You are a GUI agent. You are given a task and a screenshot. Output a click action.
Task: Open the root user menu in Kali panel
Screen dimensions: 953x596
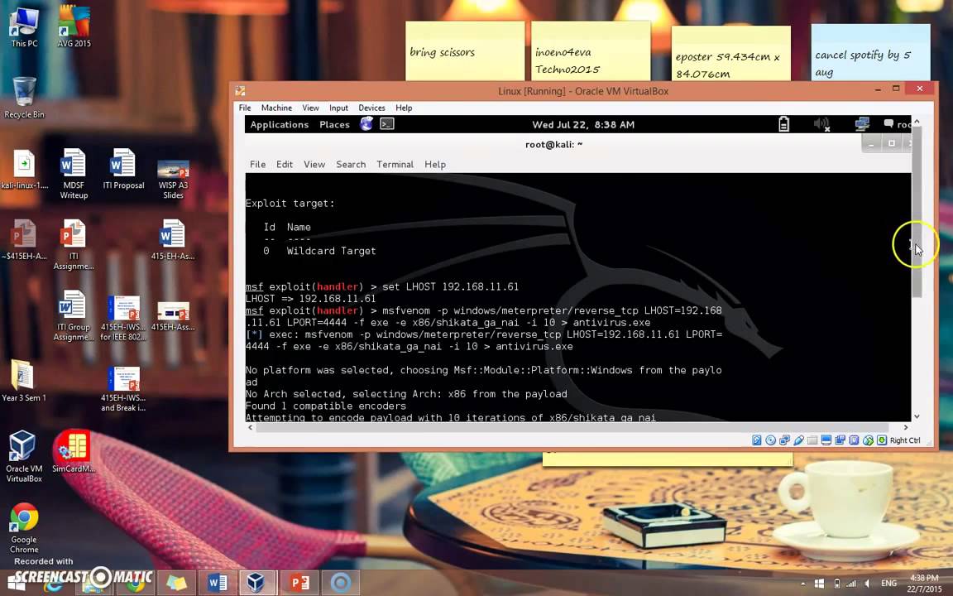point(898,124)
